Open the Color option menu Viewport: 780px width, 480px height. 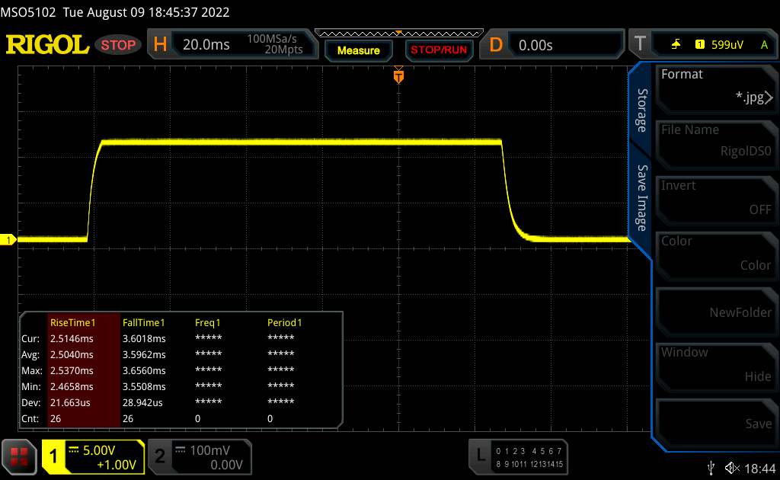pyautogui.click(x=715, y=253)
